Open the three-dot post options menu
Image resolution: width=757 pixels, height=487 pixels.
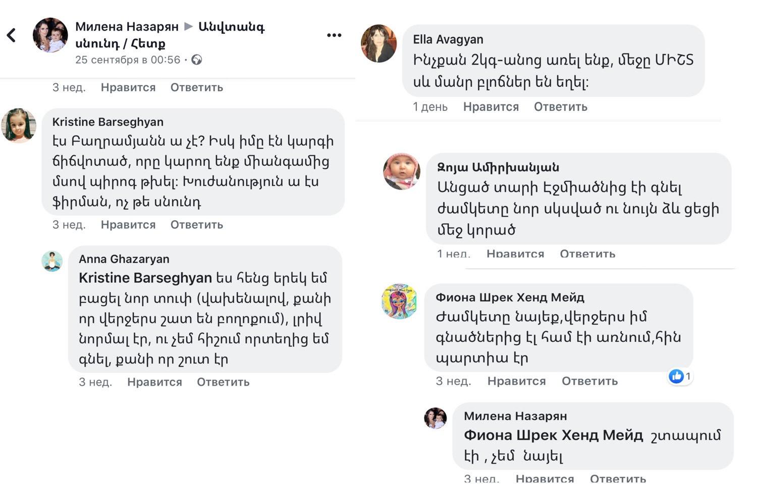tap(334, 35)
